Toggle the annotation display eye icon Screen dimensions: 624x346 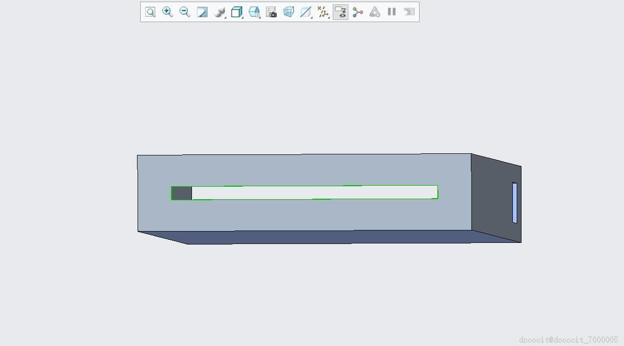point(341,12)
